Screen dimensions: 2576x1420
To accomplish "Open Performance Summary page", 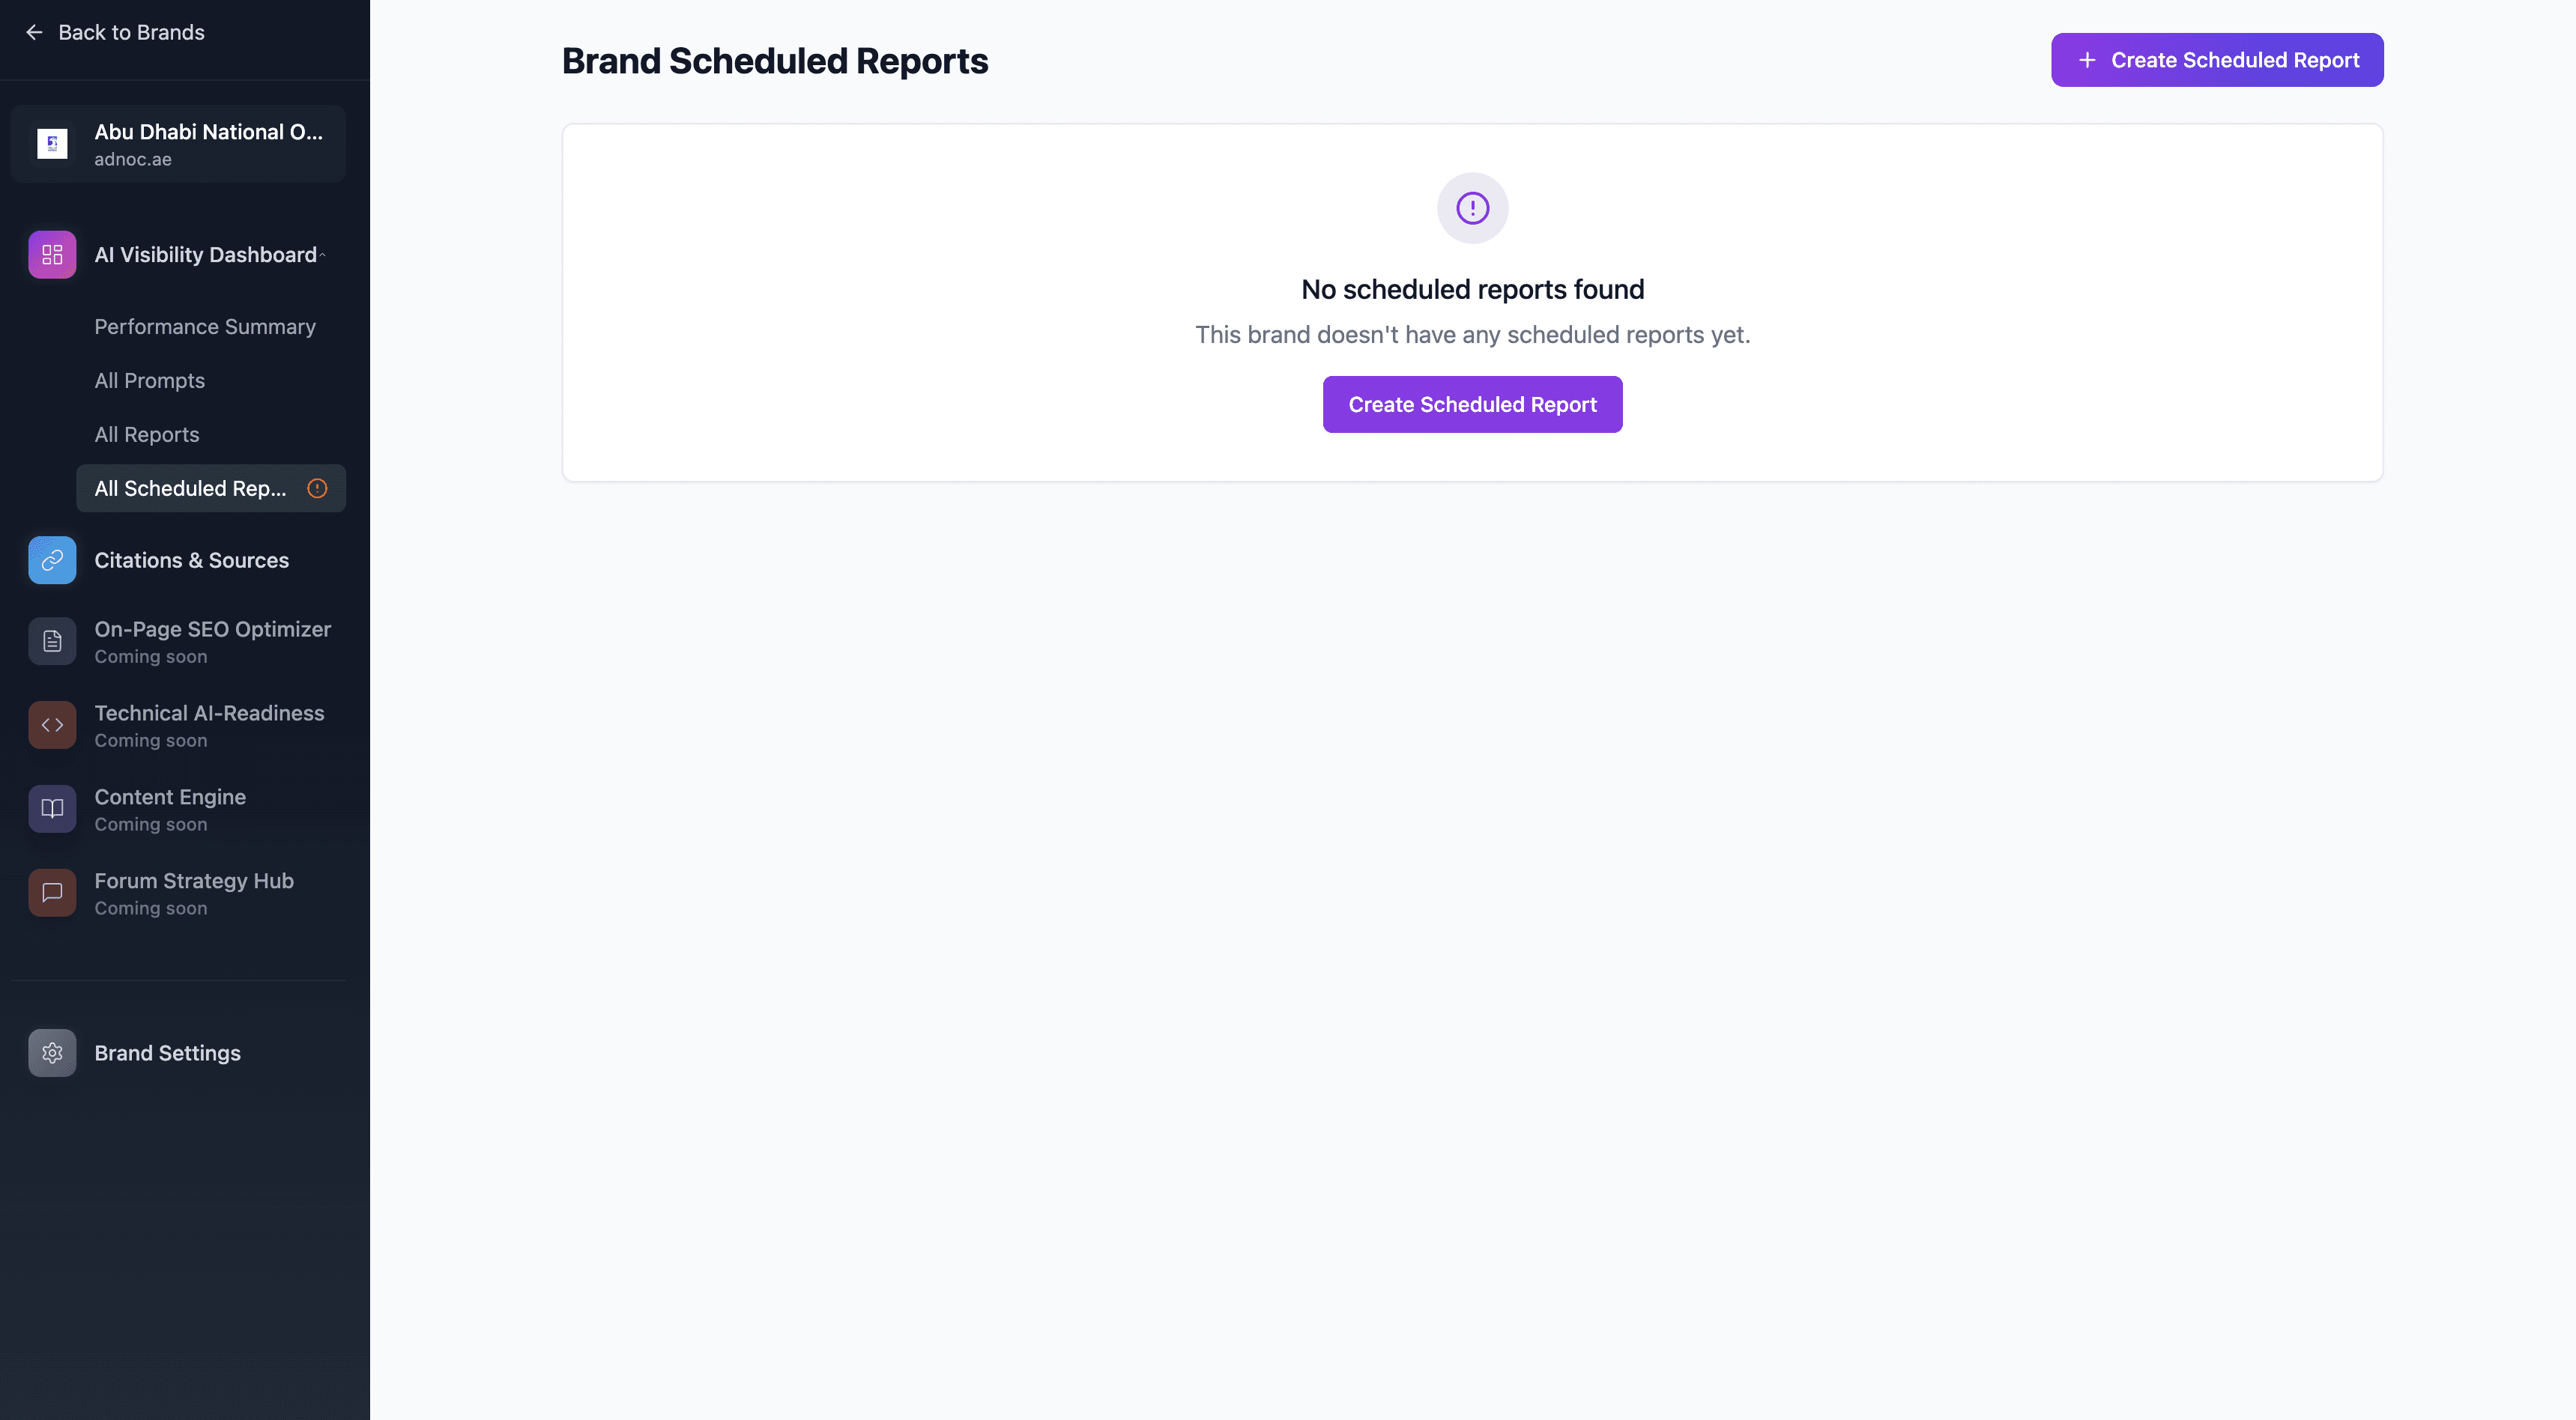I will coord(205,327).
